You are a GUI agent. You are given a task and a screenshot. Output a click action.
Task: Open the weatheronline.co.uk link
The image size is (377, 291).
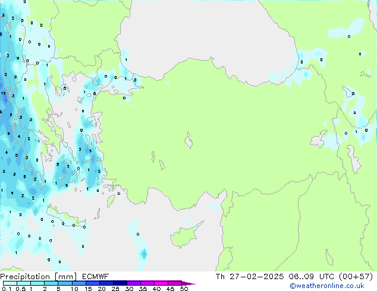(327, 286)
